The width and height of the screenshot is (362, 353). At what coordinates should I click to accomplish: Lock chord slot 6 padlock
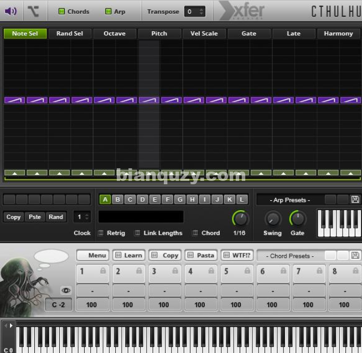[283, 271]
